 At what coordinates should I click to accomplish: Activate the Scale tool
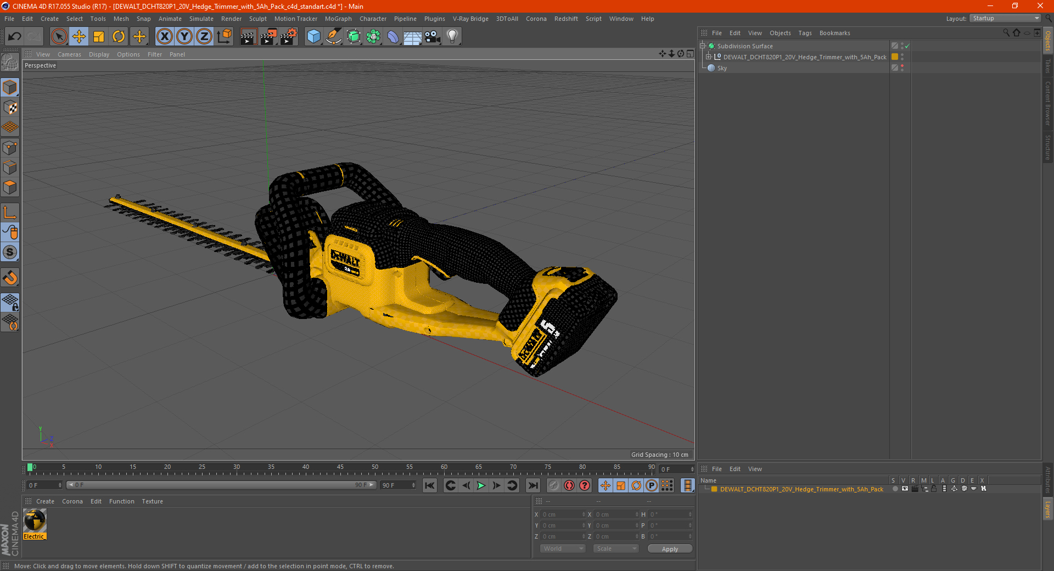pyautogui.click(x=99, y=37)
